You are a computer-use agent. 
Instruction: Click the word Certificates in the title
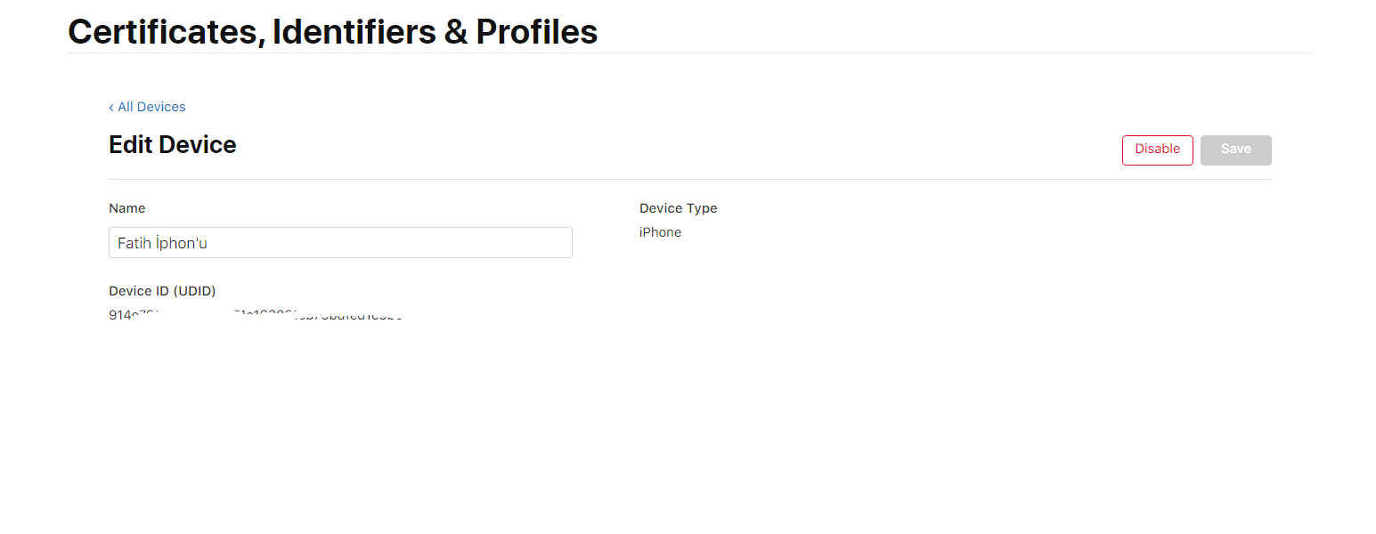166,31
